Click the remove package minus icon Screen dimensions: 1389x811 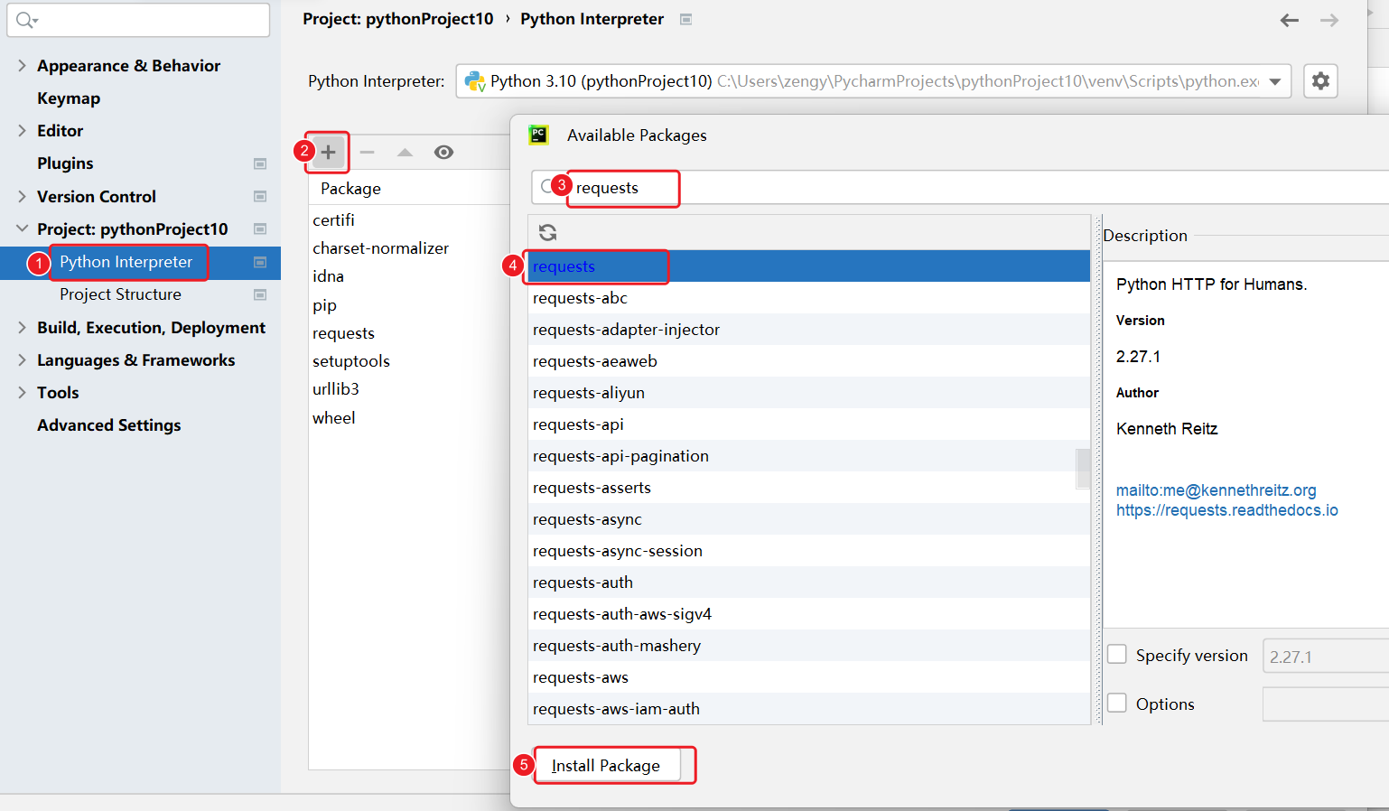pyautogui.click(x=367, y=152)
